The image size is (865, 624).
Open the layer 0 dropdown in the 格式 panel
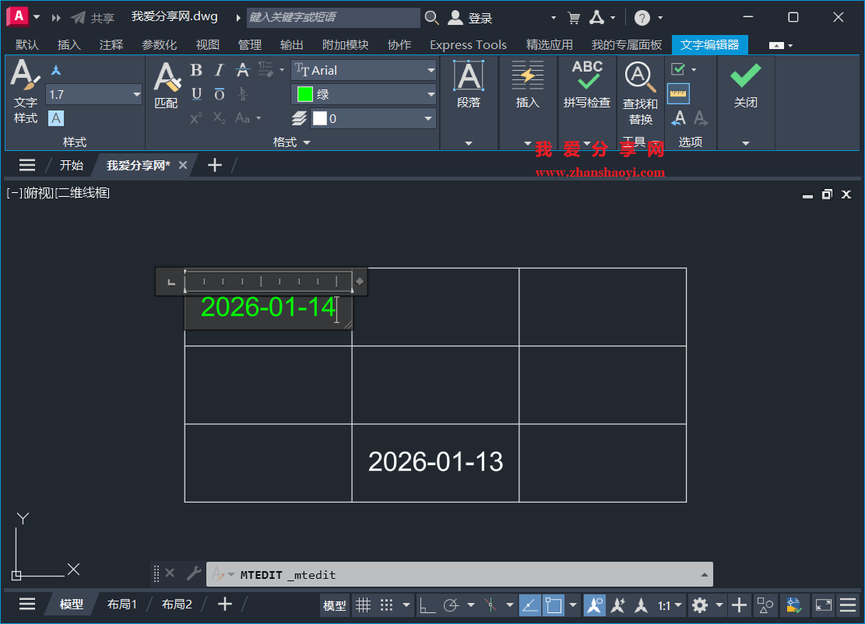coord(428,118)
